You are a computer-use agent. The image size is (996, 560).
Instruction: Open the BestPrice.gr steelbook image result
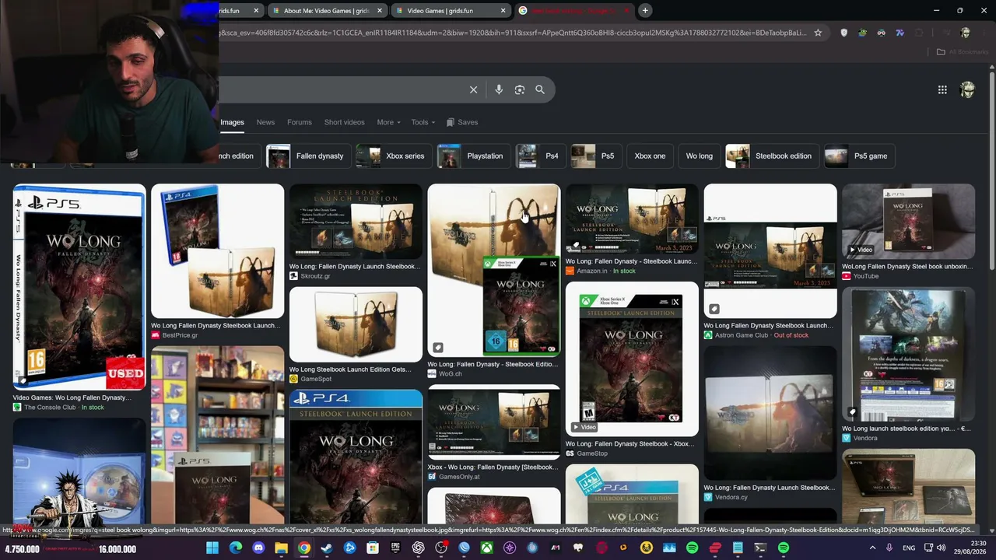[x=217, y=250]
